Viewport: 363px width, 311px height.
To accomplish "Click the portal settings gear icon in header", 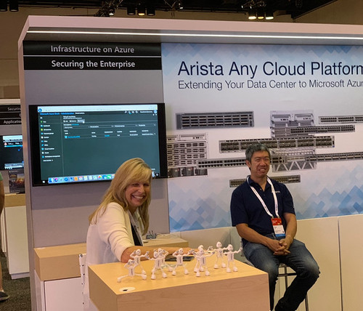I will [133, 112].
